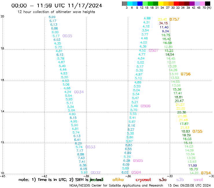Select the lavender 0034 time label
The image size is (214, 188).
(79, 92)
